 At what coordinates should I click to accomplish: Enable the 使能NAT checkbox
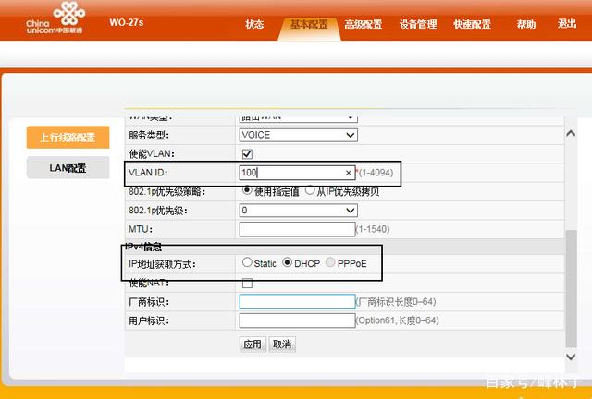tap(247, 284)
